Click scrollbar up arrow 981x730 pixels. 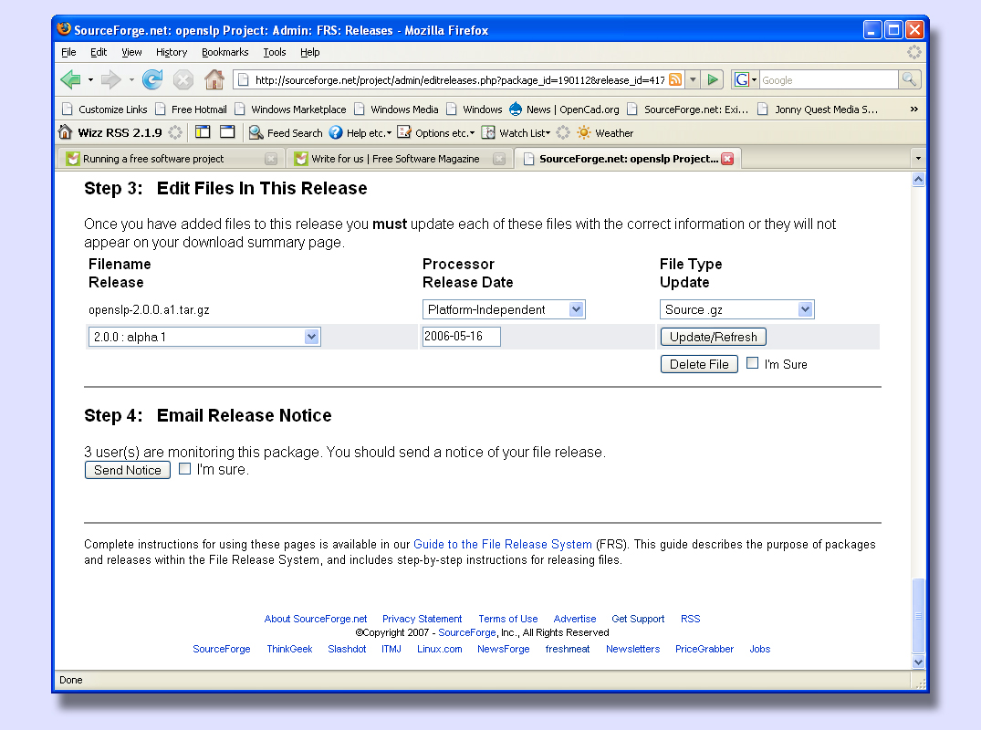918,180
